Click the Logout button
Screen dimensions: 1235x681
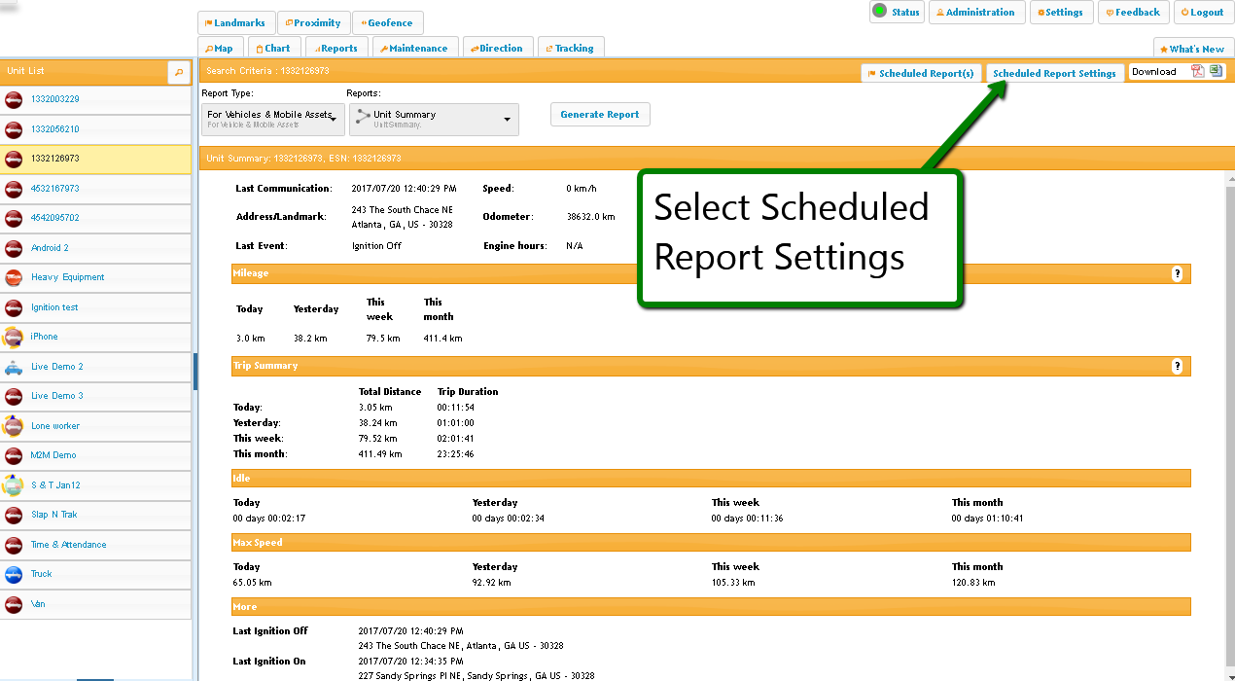coord(1204,13)
